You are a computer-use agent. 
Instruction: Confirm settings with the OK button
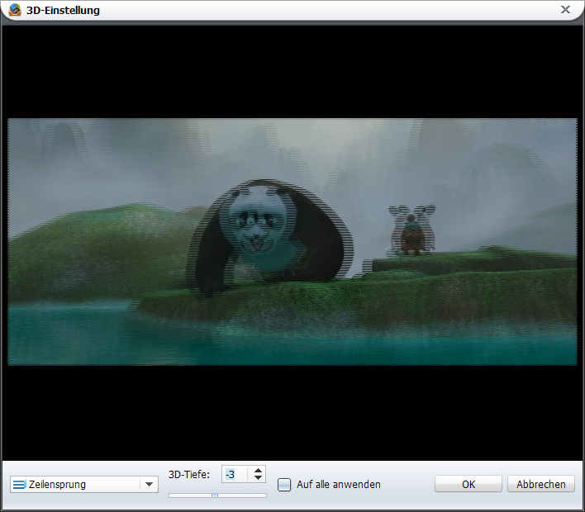coord(468,485)
